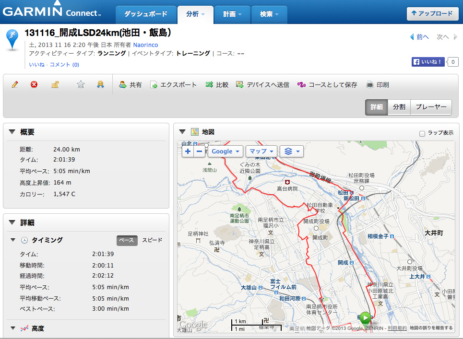This screenshot has width=463, height=339.
Task: Select the 詳細 view button
Action: pos(377,107)
